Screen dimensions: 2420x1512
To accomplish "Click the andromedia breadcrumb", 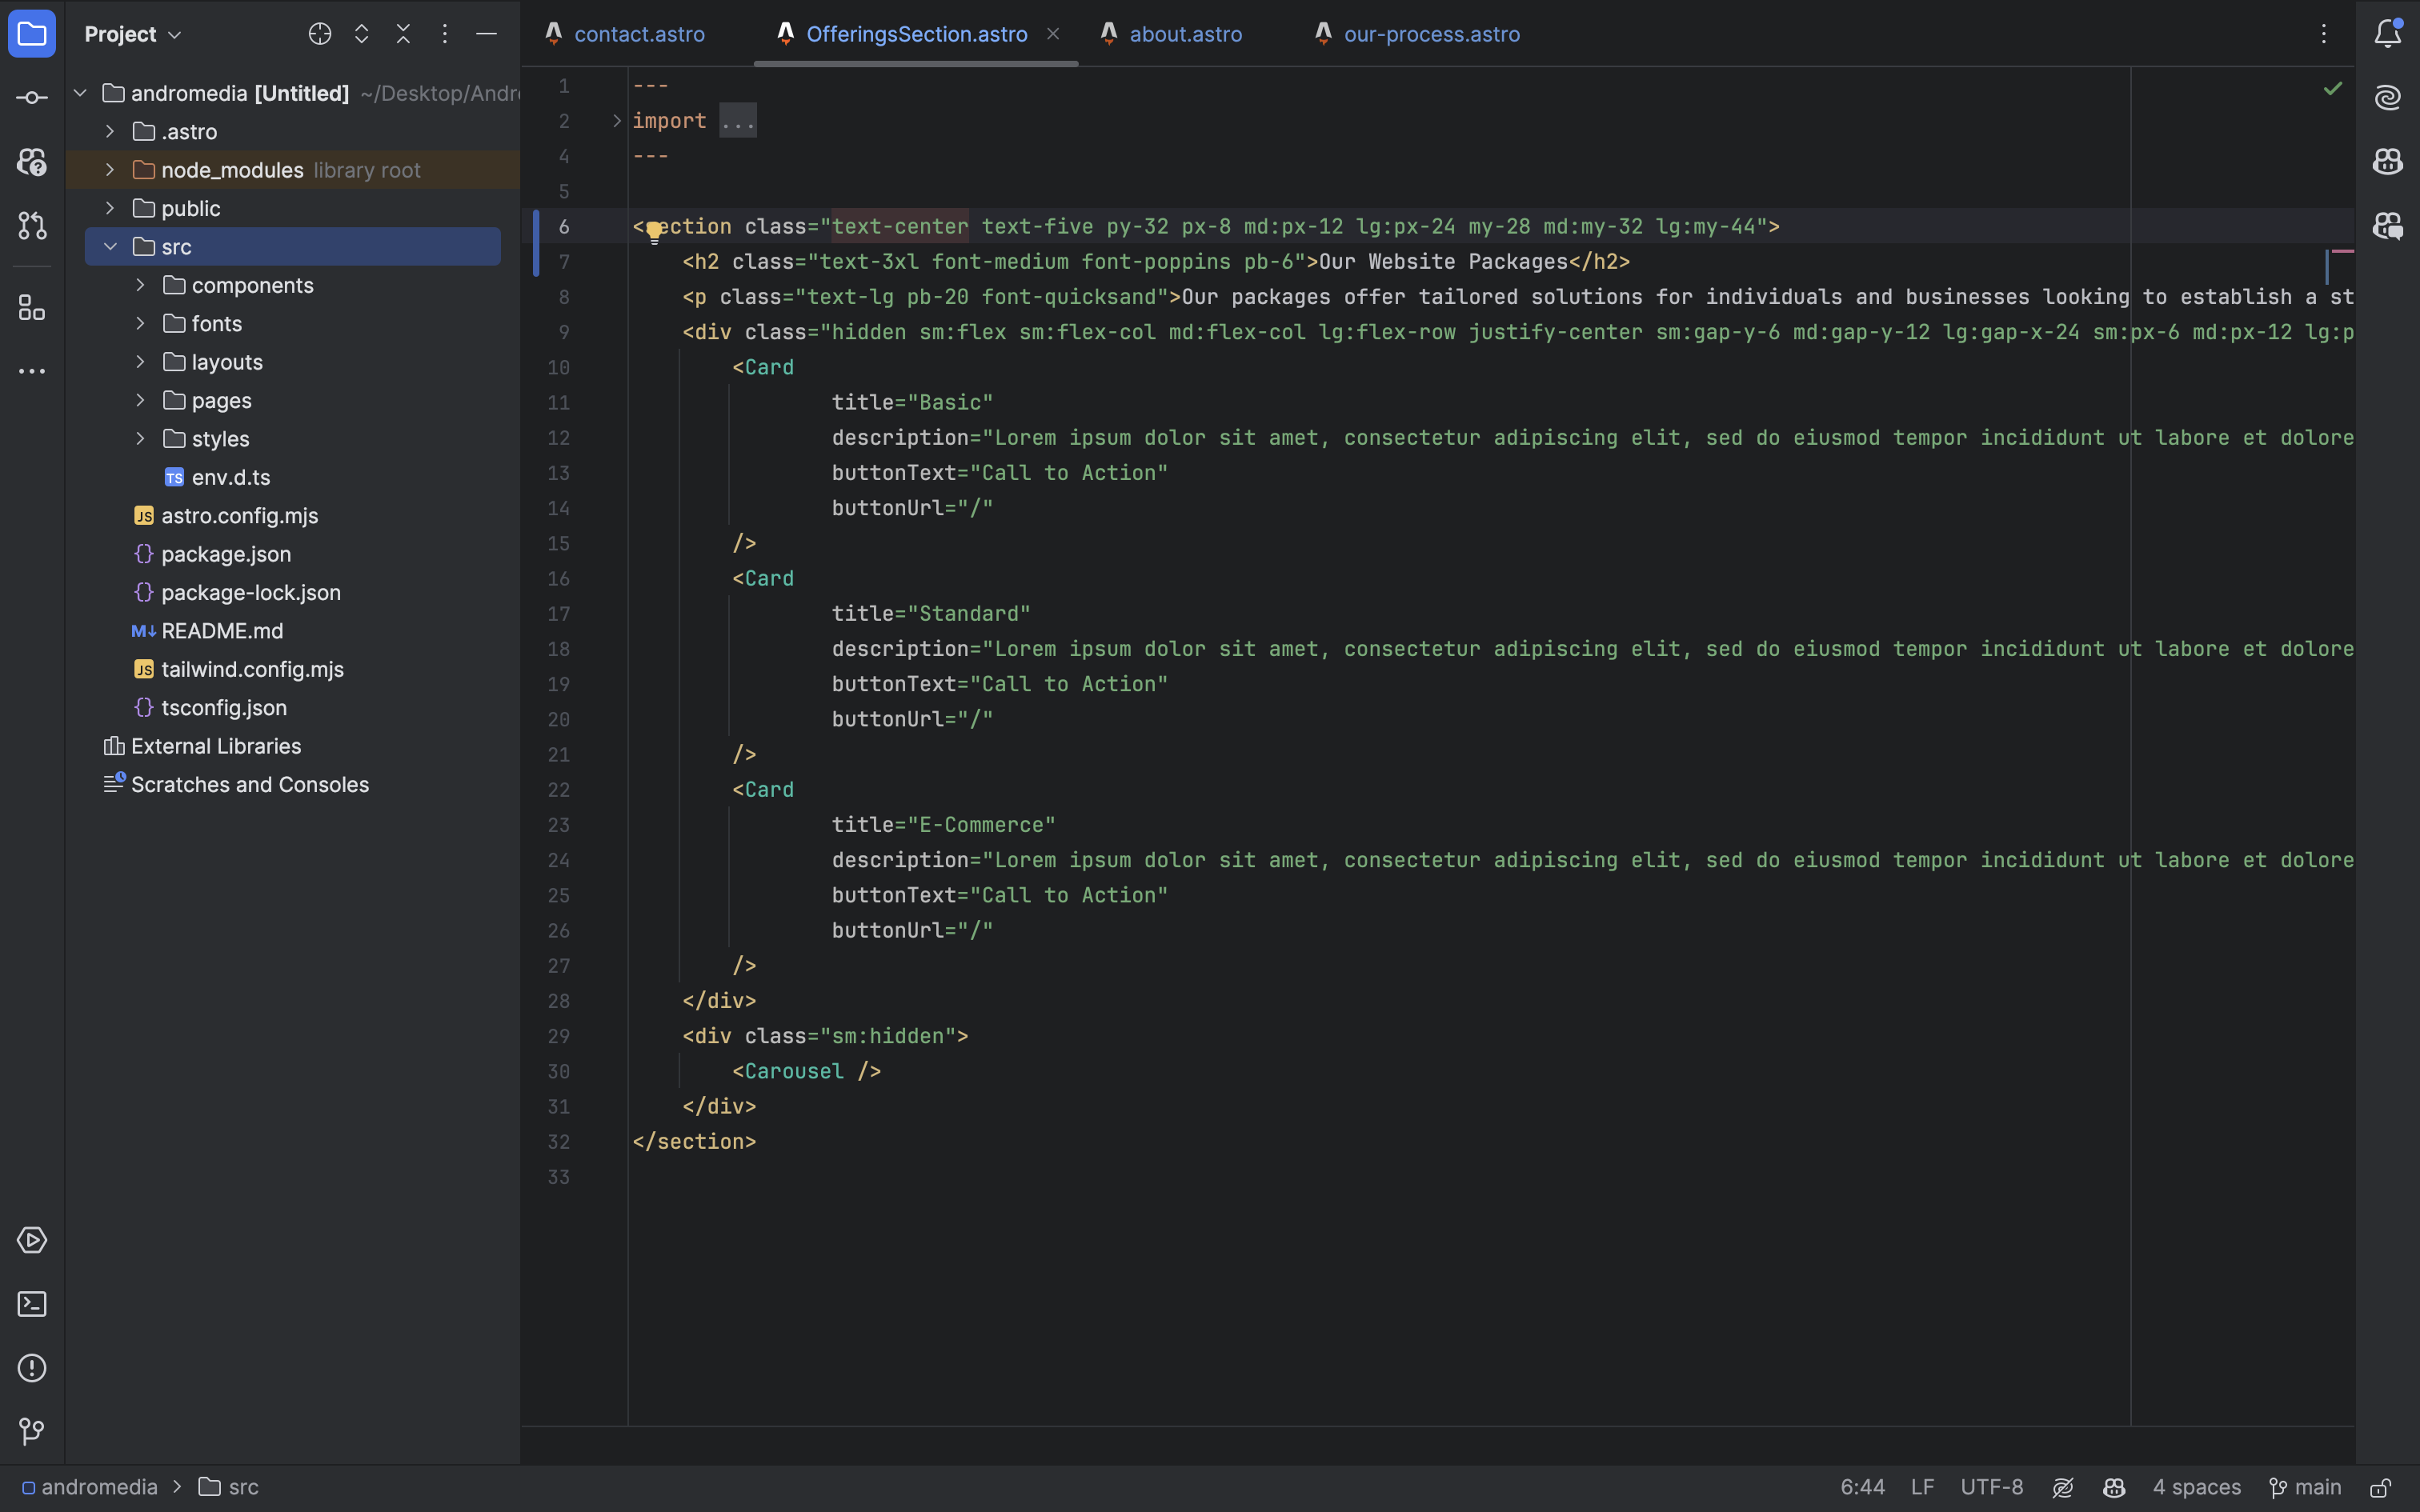I will tap(90, 1487).
